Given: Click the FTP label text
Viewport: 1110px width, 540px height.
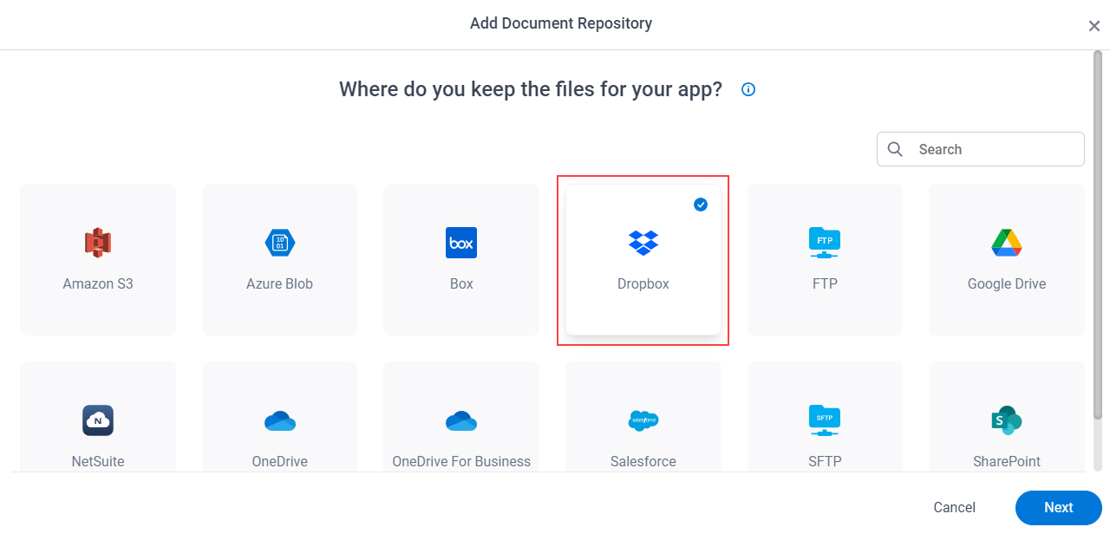Looking at the screenshot, I should [825, 283].
